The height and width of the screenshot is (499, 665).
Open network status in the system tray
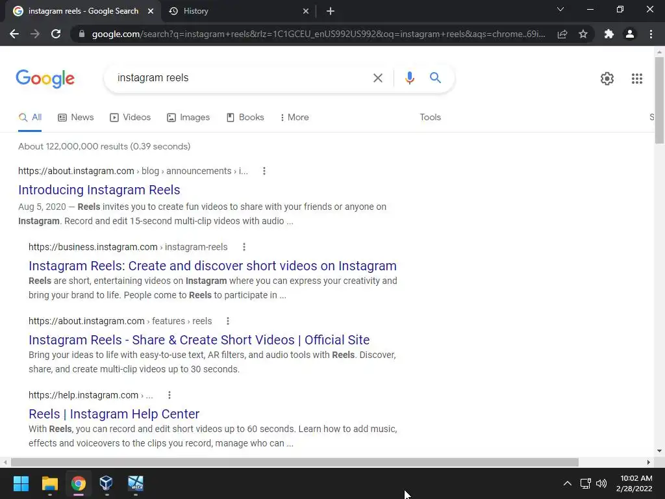click(586, 483)
